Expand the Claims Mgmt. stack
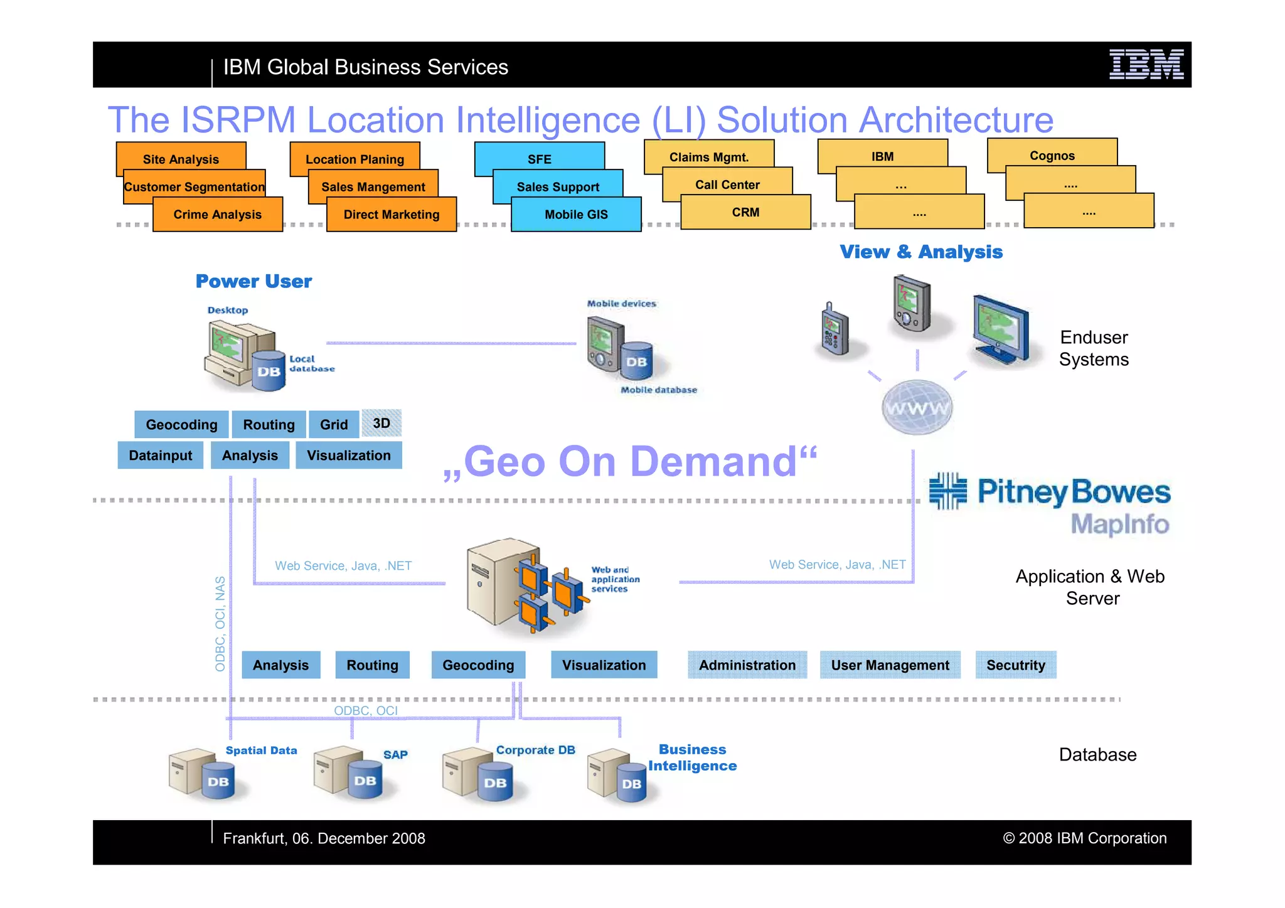The width and height of the screenshot is (1285, 908). (709, 156)
